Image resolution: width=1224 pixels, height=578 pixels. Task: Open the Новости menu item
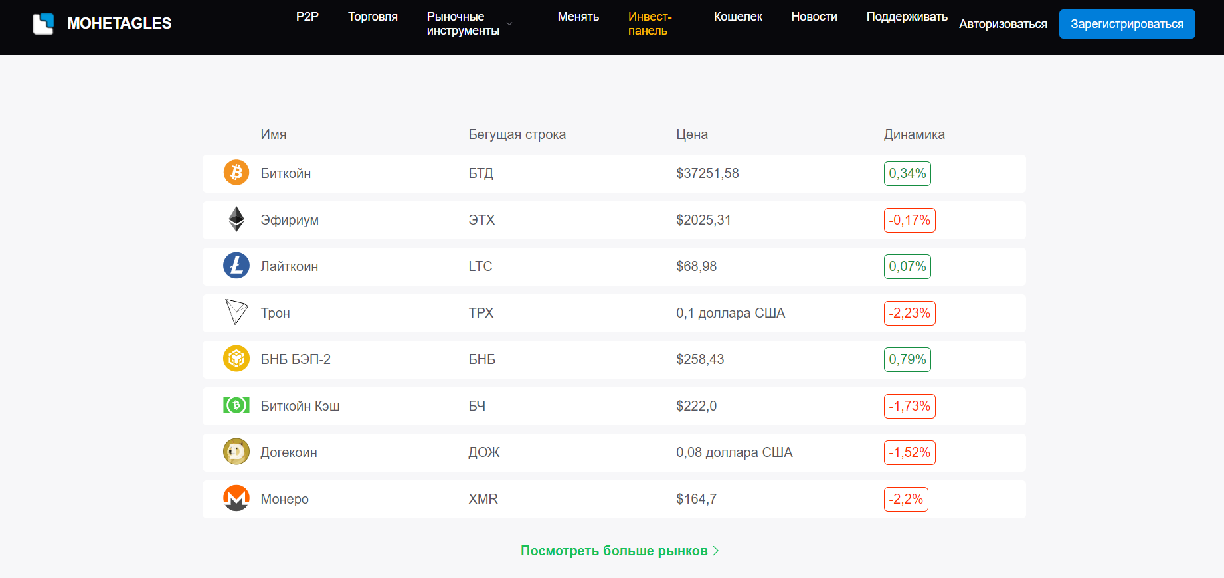(814, 17)
